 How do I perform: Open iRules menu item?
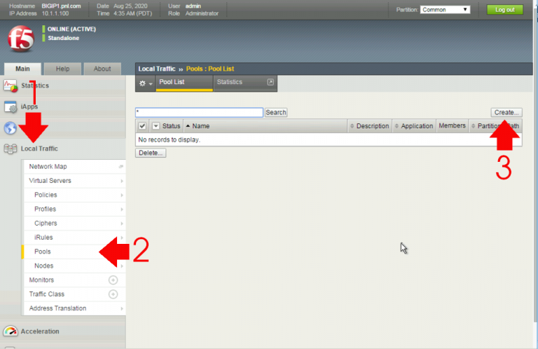[74, 238]
